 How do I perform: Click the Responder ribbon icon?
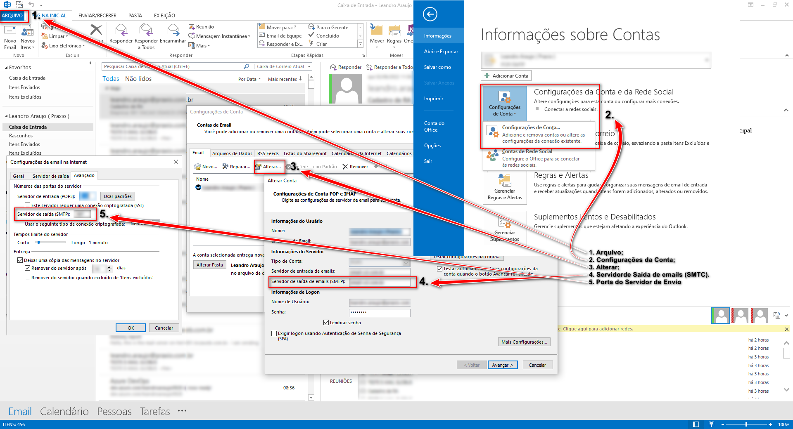[x=121, y=34]
